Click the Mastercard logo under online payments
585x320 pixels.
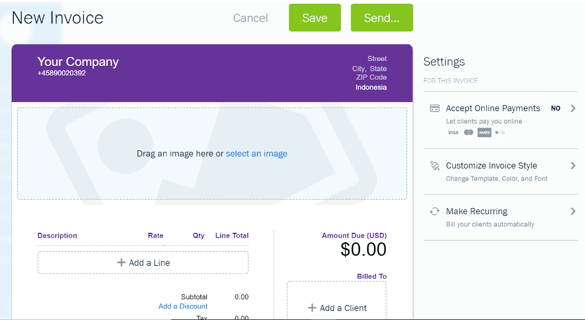tap(469, 132)
